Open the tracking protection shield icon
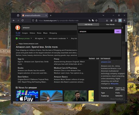Screen dimensions: 139x115 (x=33, y=20)
